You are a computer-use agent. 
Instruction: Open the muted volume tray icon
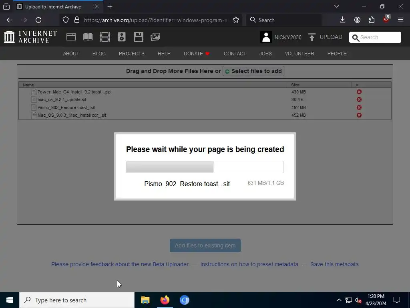(x=358, y=300)
